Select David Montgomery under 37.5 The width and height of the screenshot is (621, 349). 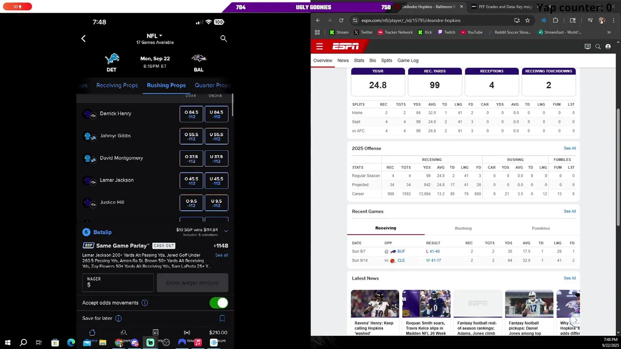coord(216,159)
